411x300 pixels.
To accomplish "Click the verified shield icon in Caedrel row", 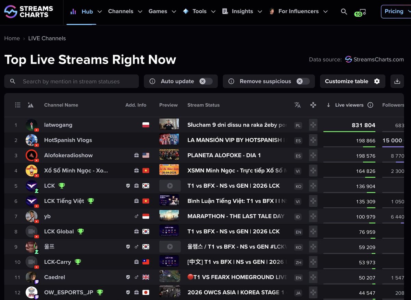I will click(128, 277).
